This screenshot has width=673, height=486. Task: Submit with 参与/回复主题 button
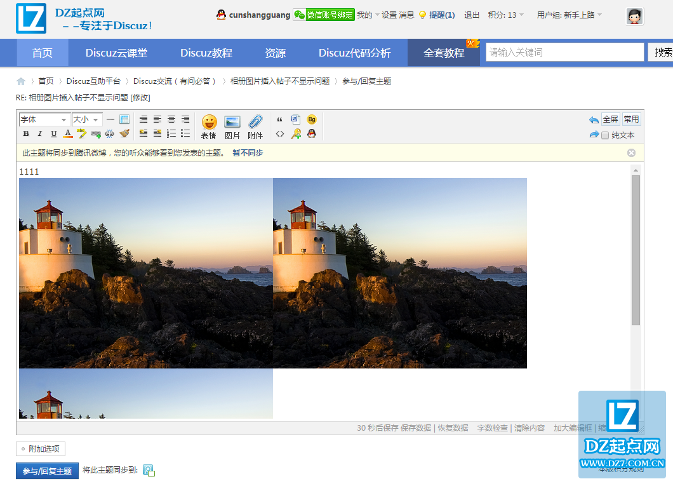click(x=47, y=471)
